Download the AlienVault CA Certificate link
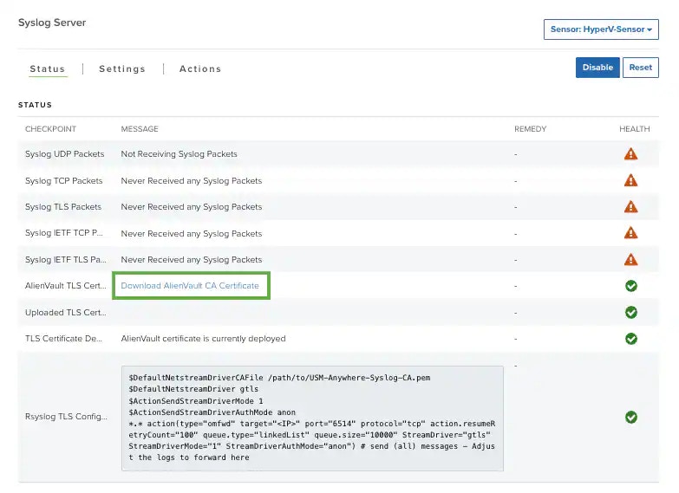Screen dimensions: 679x493 tap(190, 286)
